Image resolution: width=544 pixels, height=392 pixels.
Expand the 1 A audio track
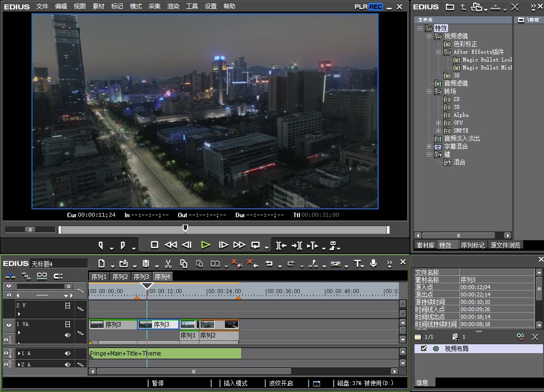tap(19, 353)
